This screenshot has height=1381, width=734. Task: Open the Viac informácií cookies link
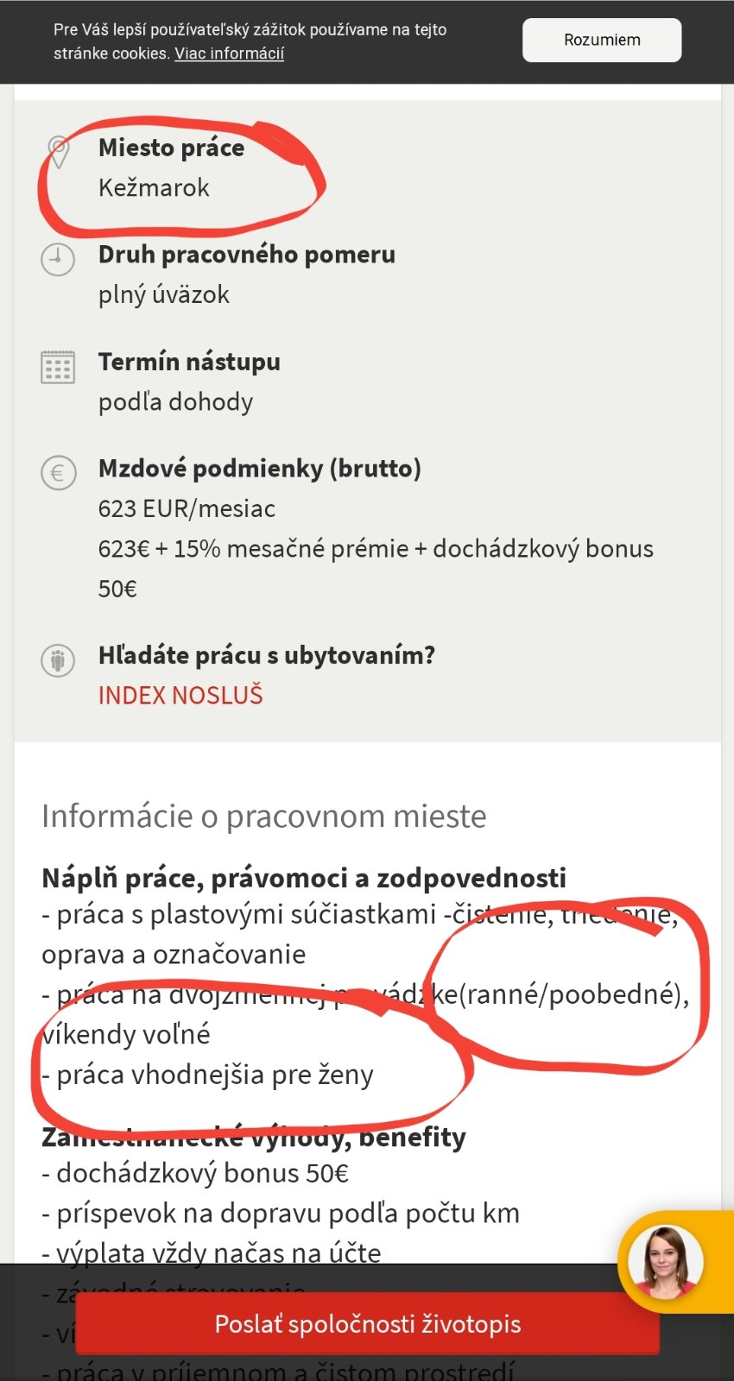[229, 54]
